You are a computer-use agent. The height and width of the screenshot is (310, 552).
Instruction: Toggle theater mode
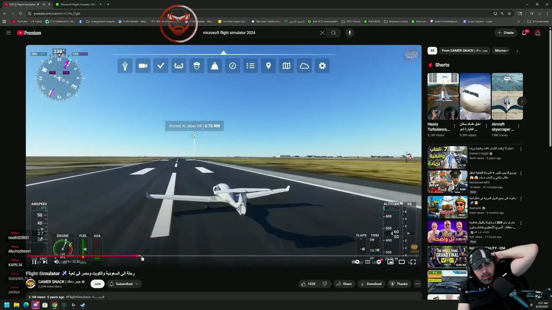coord(401,262)
